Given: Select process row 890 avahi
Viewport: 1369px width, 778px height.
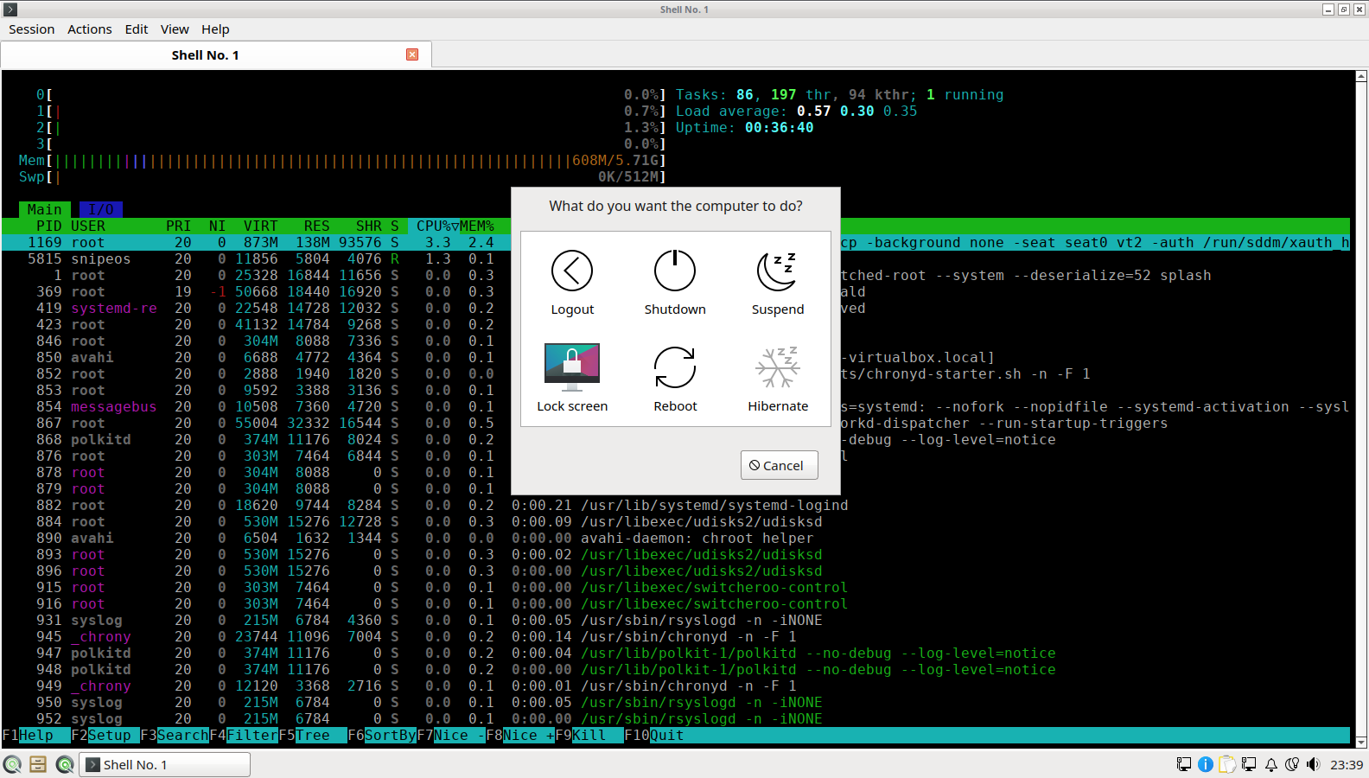Looking at the screenshot, I should click(676, 539).
